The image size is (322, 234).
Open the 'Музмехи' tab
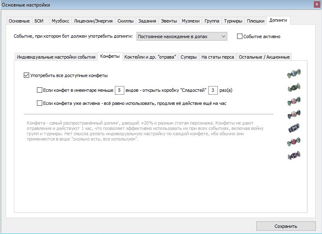click(191, 21)
